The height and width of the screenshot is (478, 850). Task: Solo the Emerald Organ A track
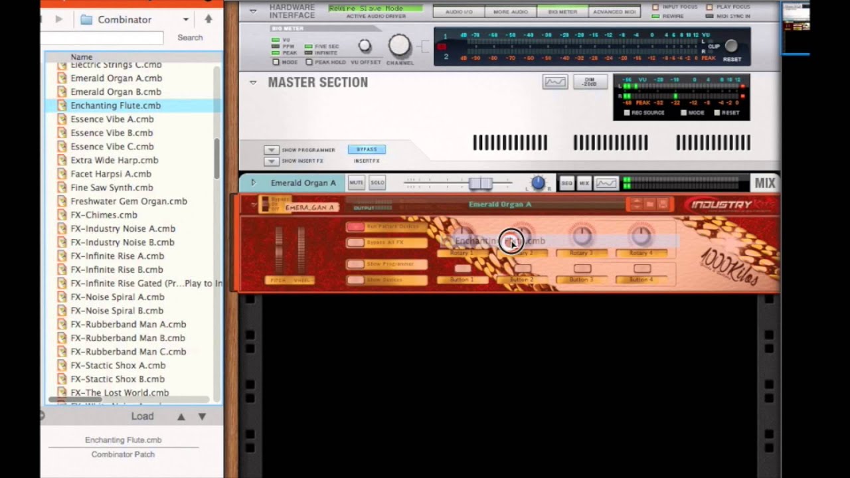click(x=377, y=183)
